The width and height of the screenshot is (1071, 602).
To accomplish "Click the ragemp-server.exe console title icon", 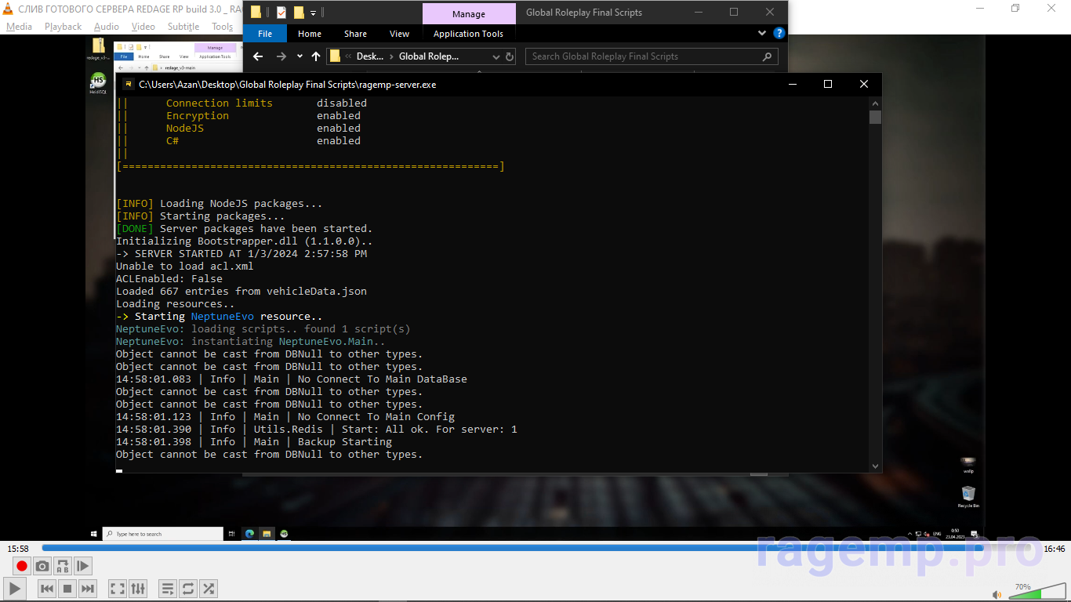I will tap(128, 84).
